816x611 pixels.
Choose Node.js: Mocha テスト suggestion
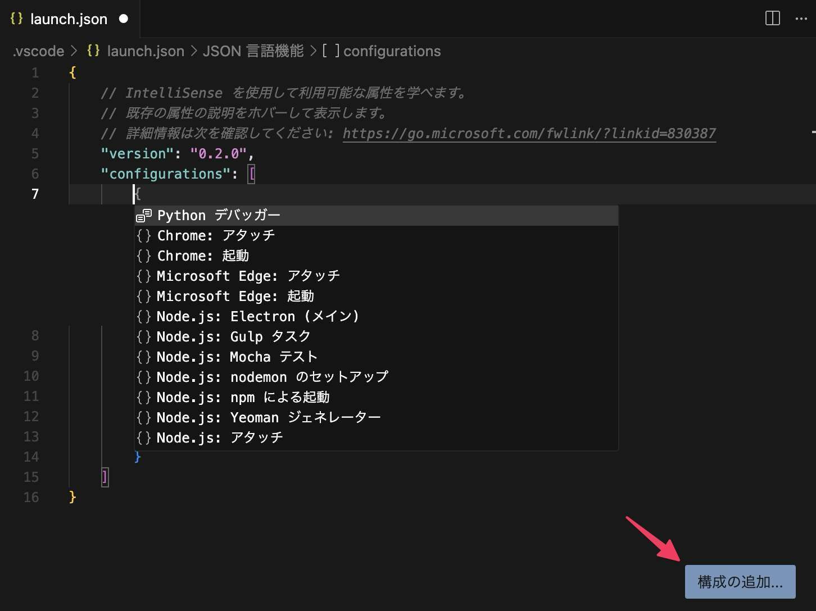pyautogui.click(x=377, y=357)
